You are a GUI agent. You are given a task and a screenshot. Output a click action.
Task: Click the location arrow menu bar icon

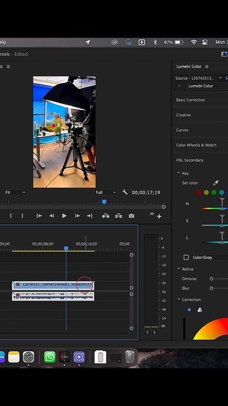(88, 43)
